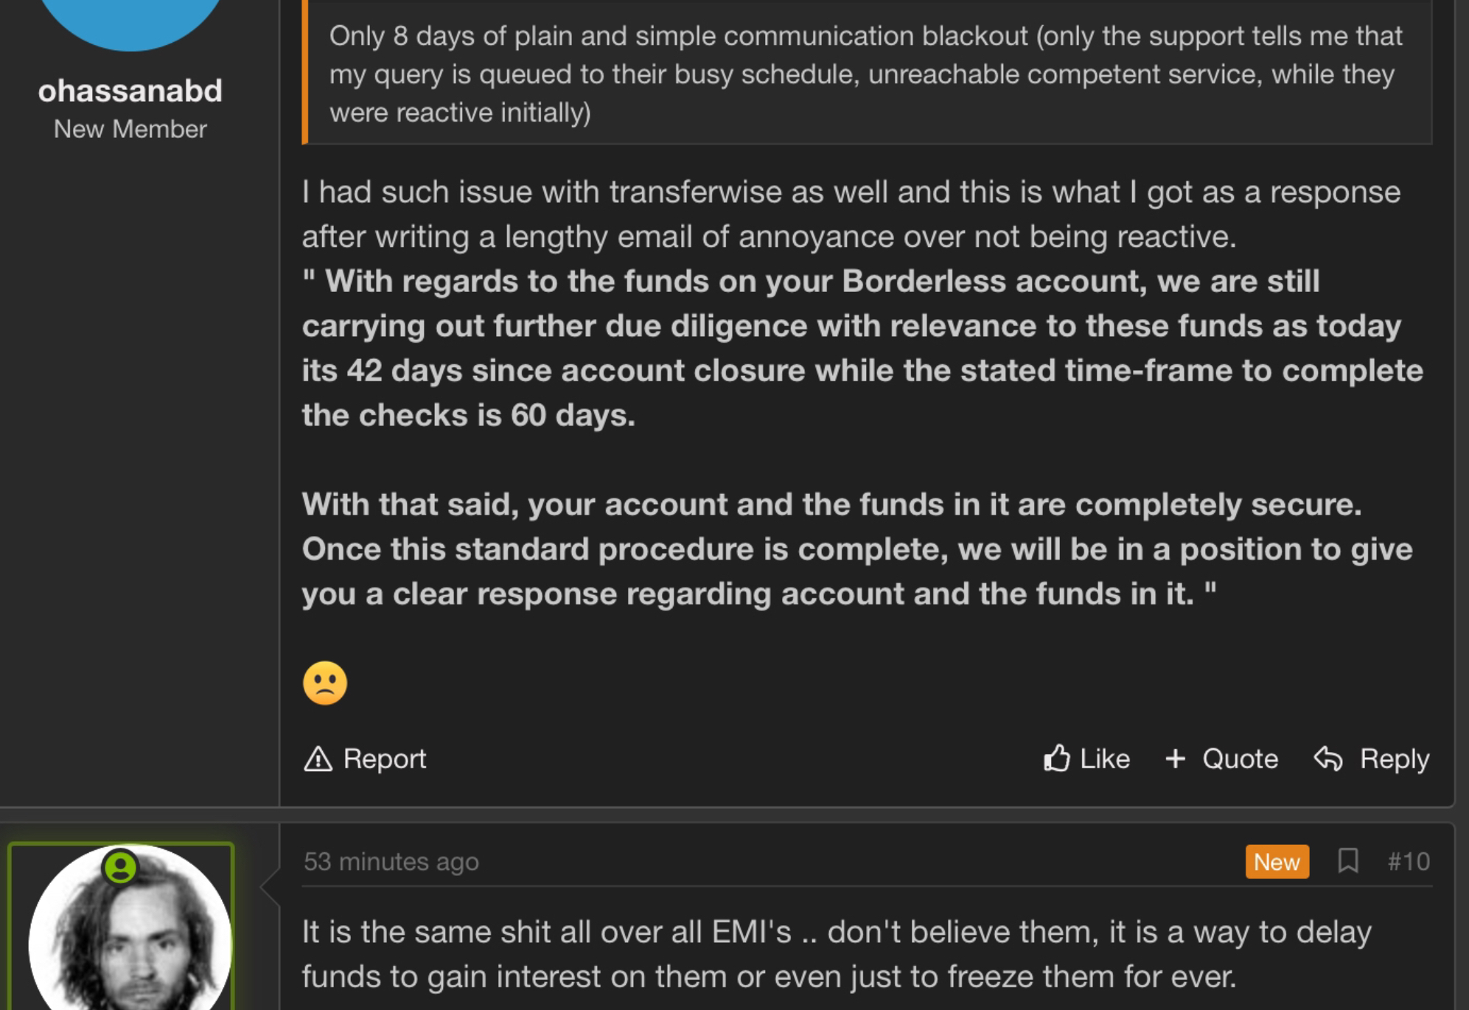Expand the quoted communication blackout block
Viewport: 1469px width, 1010px height.
[x=867, y=72]
